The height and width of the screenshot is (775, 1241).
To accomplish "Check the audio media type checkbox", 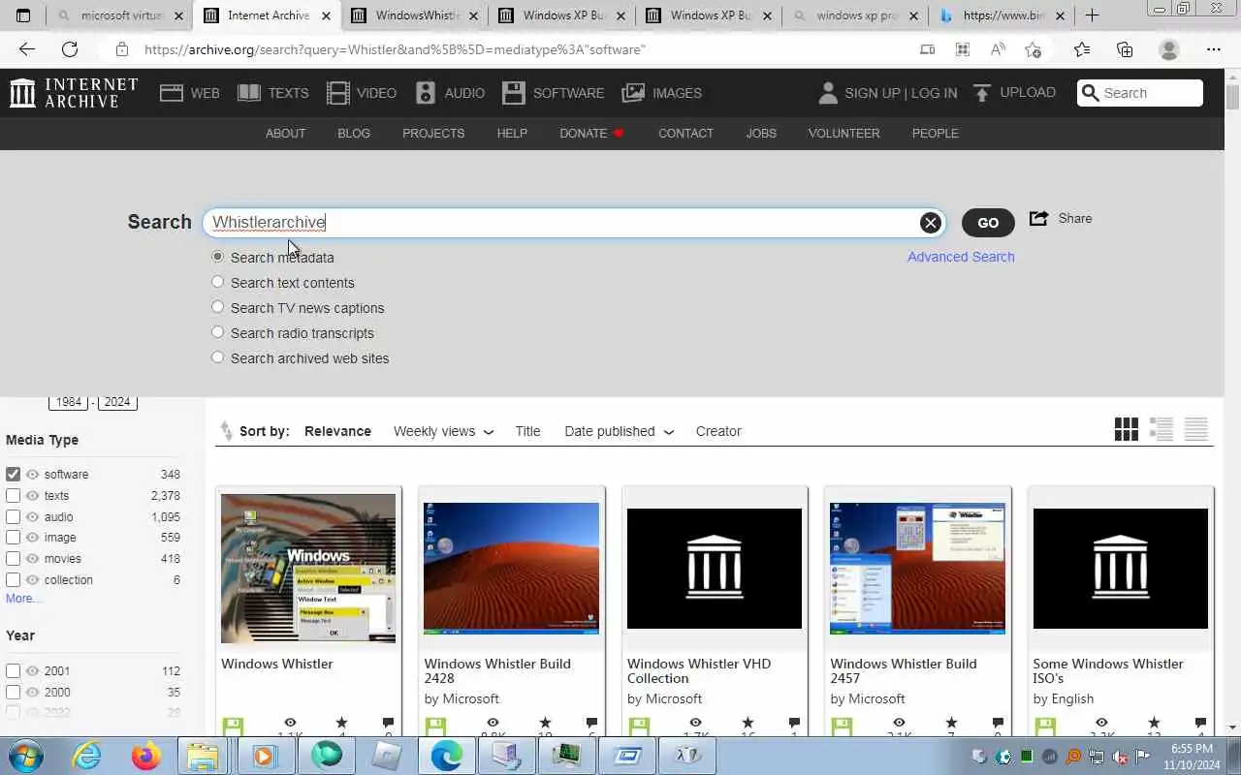I will pos(13,517).
